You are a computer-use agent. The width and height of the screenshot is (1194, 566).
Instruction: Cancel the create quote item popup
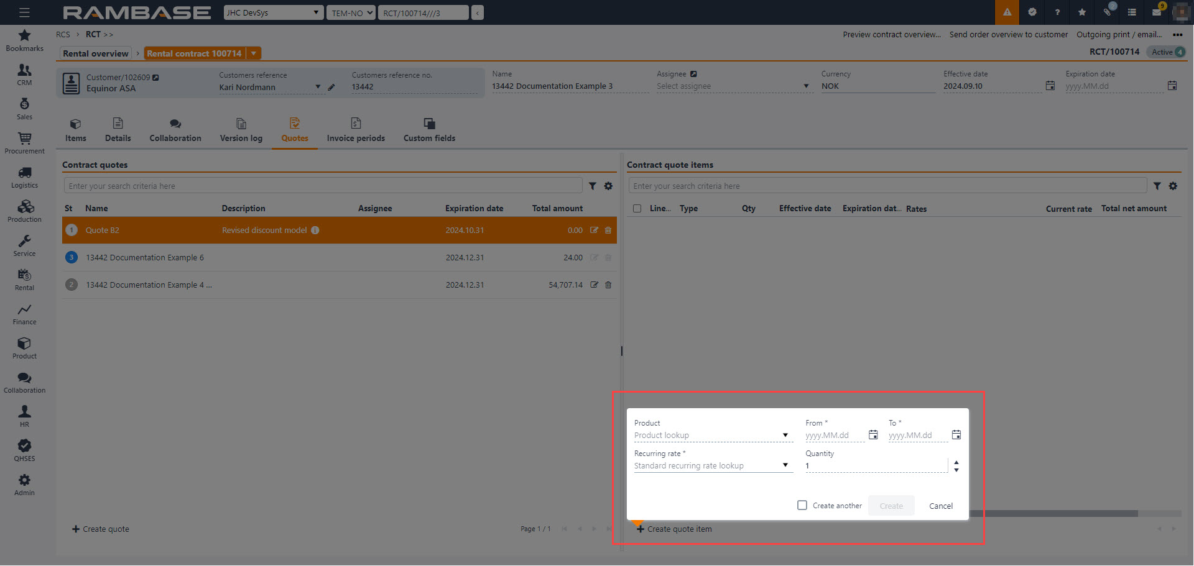click(x=940, y=506)
